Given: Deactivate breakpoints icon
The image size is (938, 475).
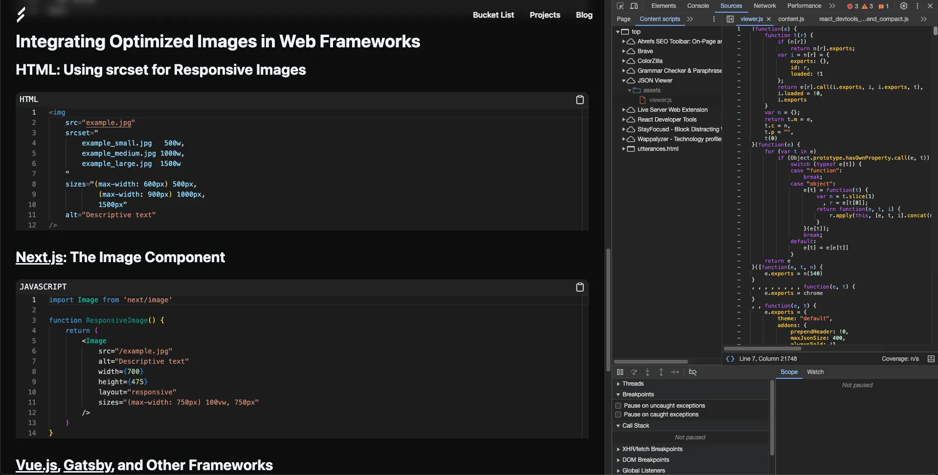Looking at the screenshot, I should tap(692, 372).
